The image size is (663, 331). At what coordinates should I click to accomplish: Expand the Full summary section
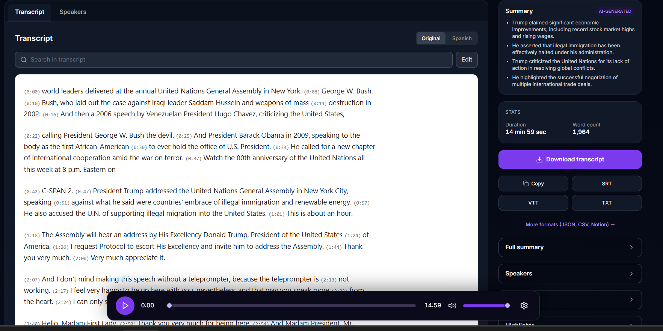(570, 247)
